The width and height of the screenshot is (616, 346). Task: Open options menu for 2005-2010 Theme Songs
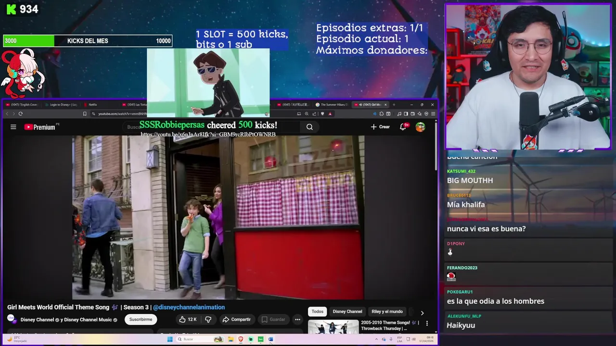tap(427, 323)
